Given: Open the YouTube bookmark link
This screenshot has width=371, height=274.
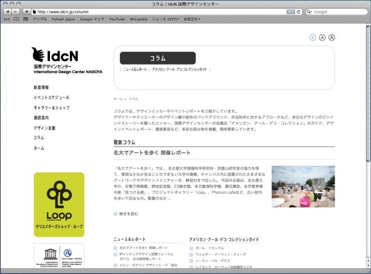Looking at the screenshot, I should [x=117, y=19].
